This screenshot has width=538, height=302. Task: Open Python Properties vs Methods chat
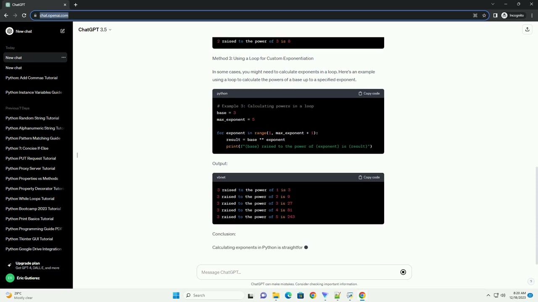tap(36, 178)
